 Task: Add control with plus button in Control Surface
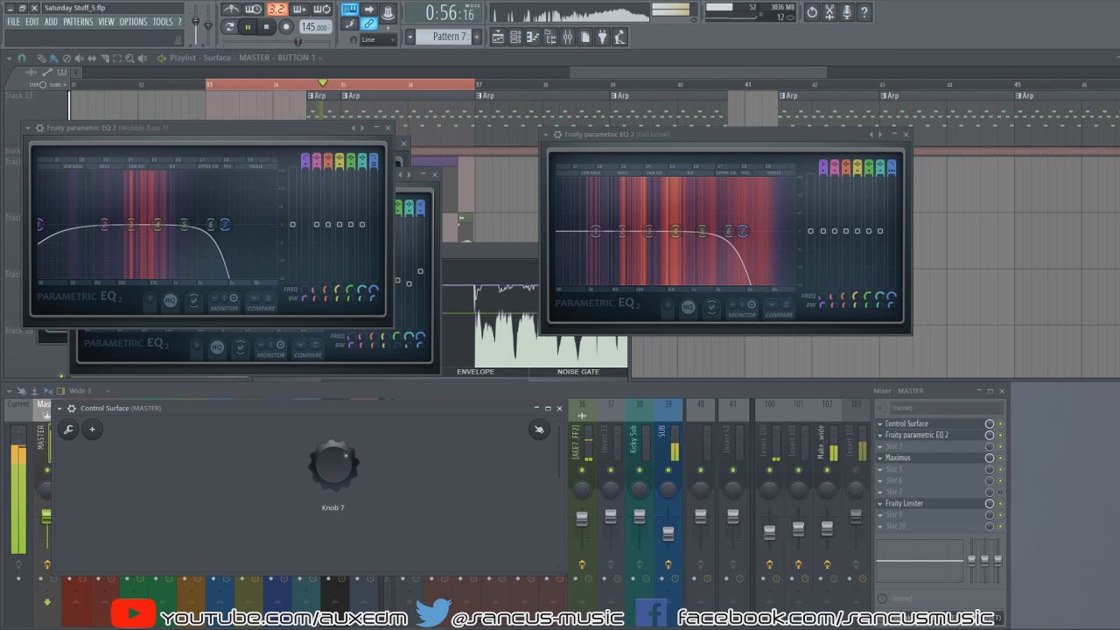click(x=92, y=429)
